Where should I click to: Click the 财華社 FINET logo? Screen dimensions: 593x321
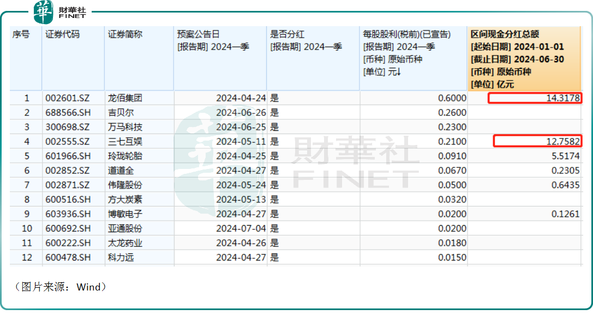60,12
